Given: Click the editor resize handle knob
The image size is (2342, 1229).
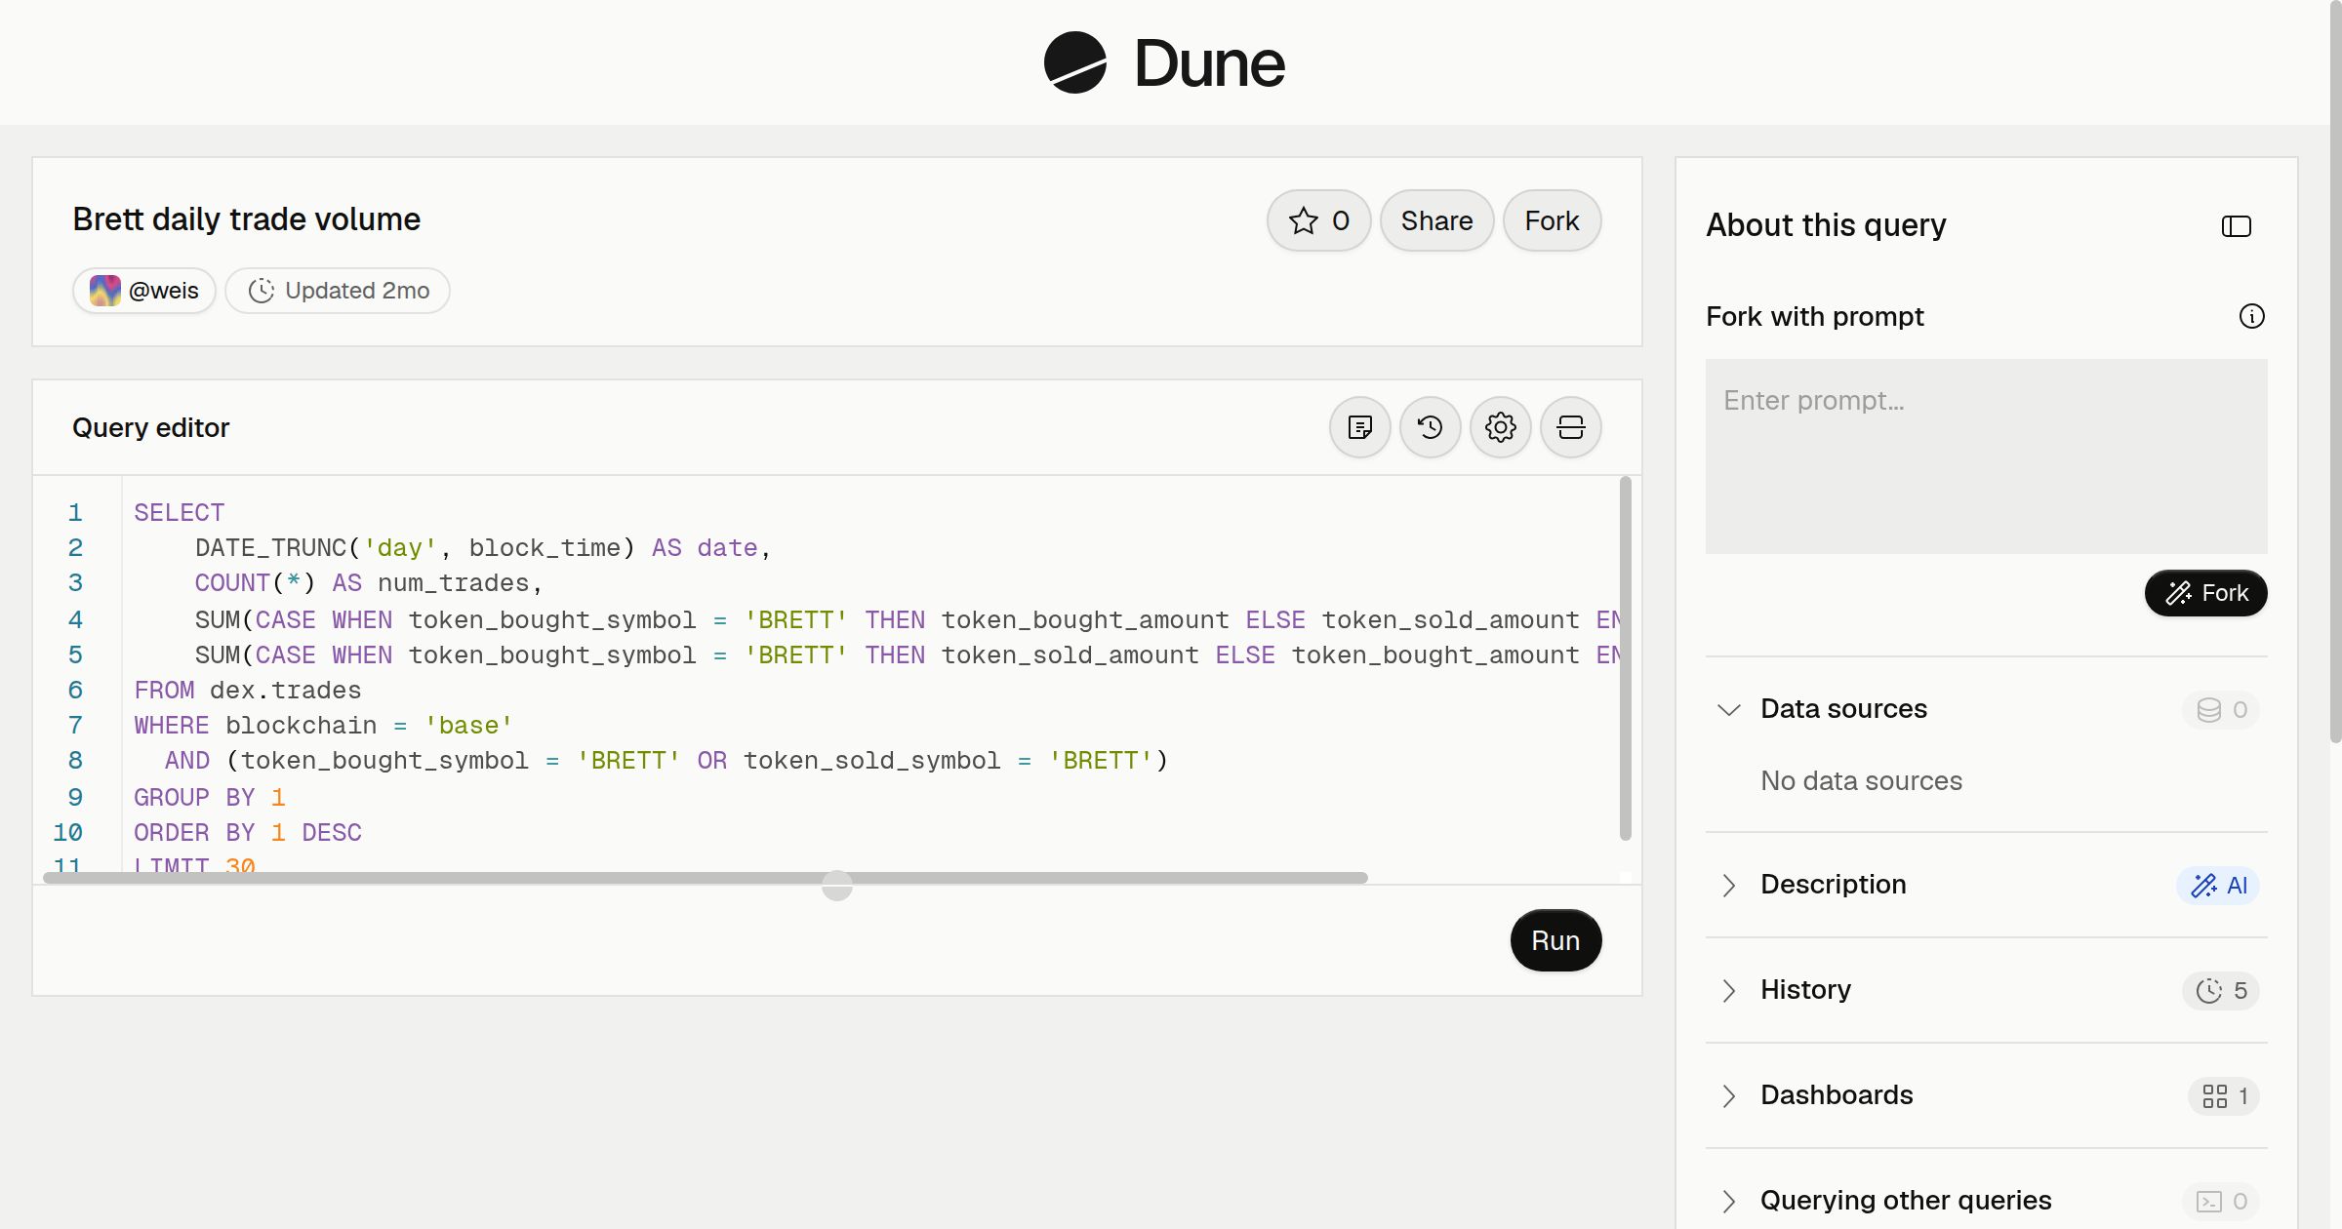Looking at the screenshot, I should (x=837, y=886).
